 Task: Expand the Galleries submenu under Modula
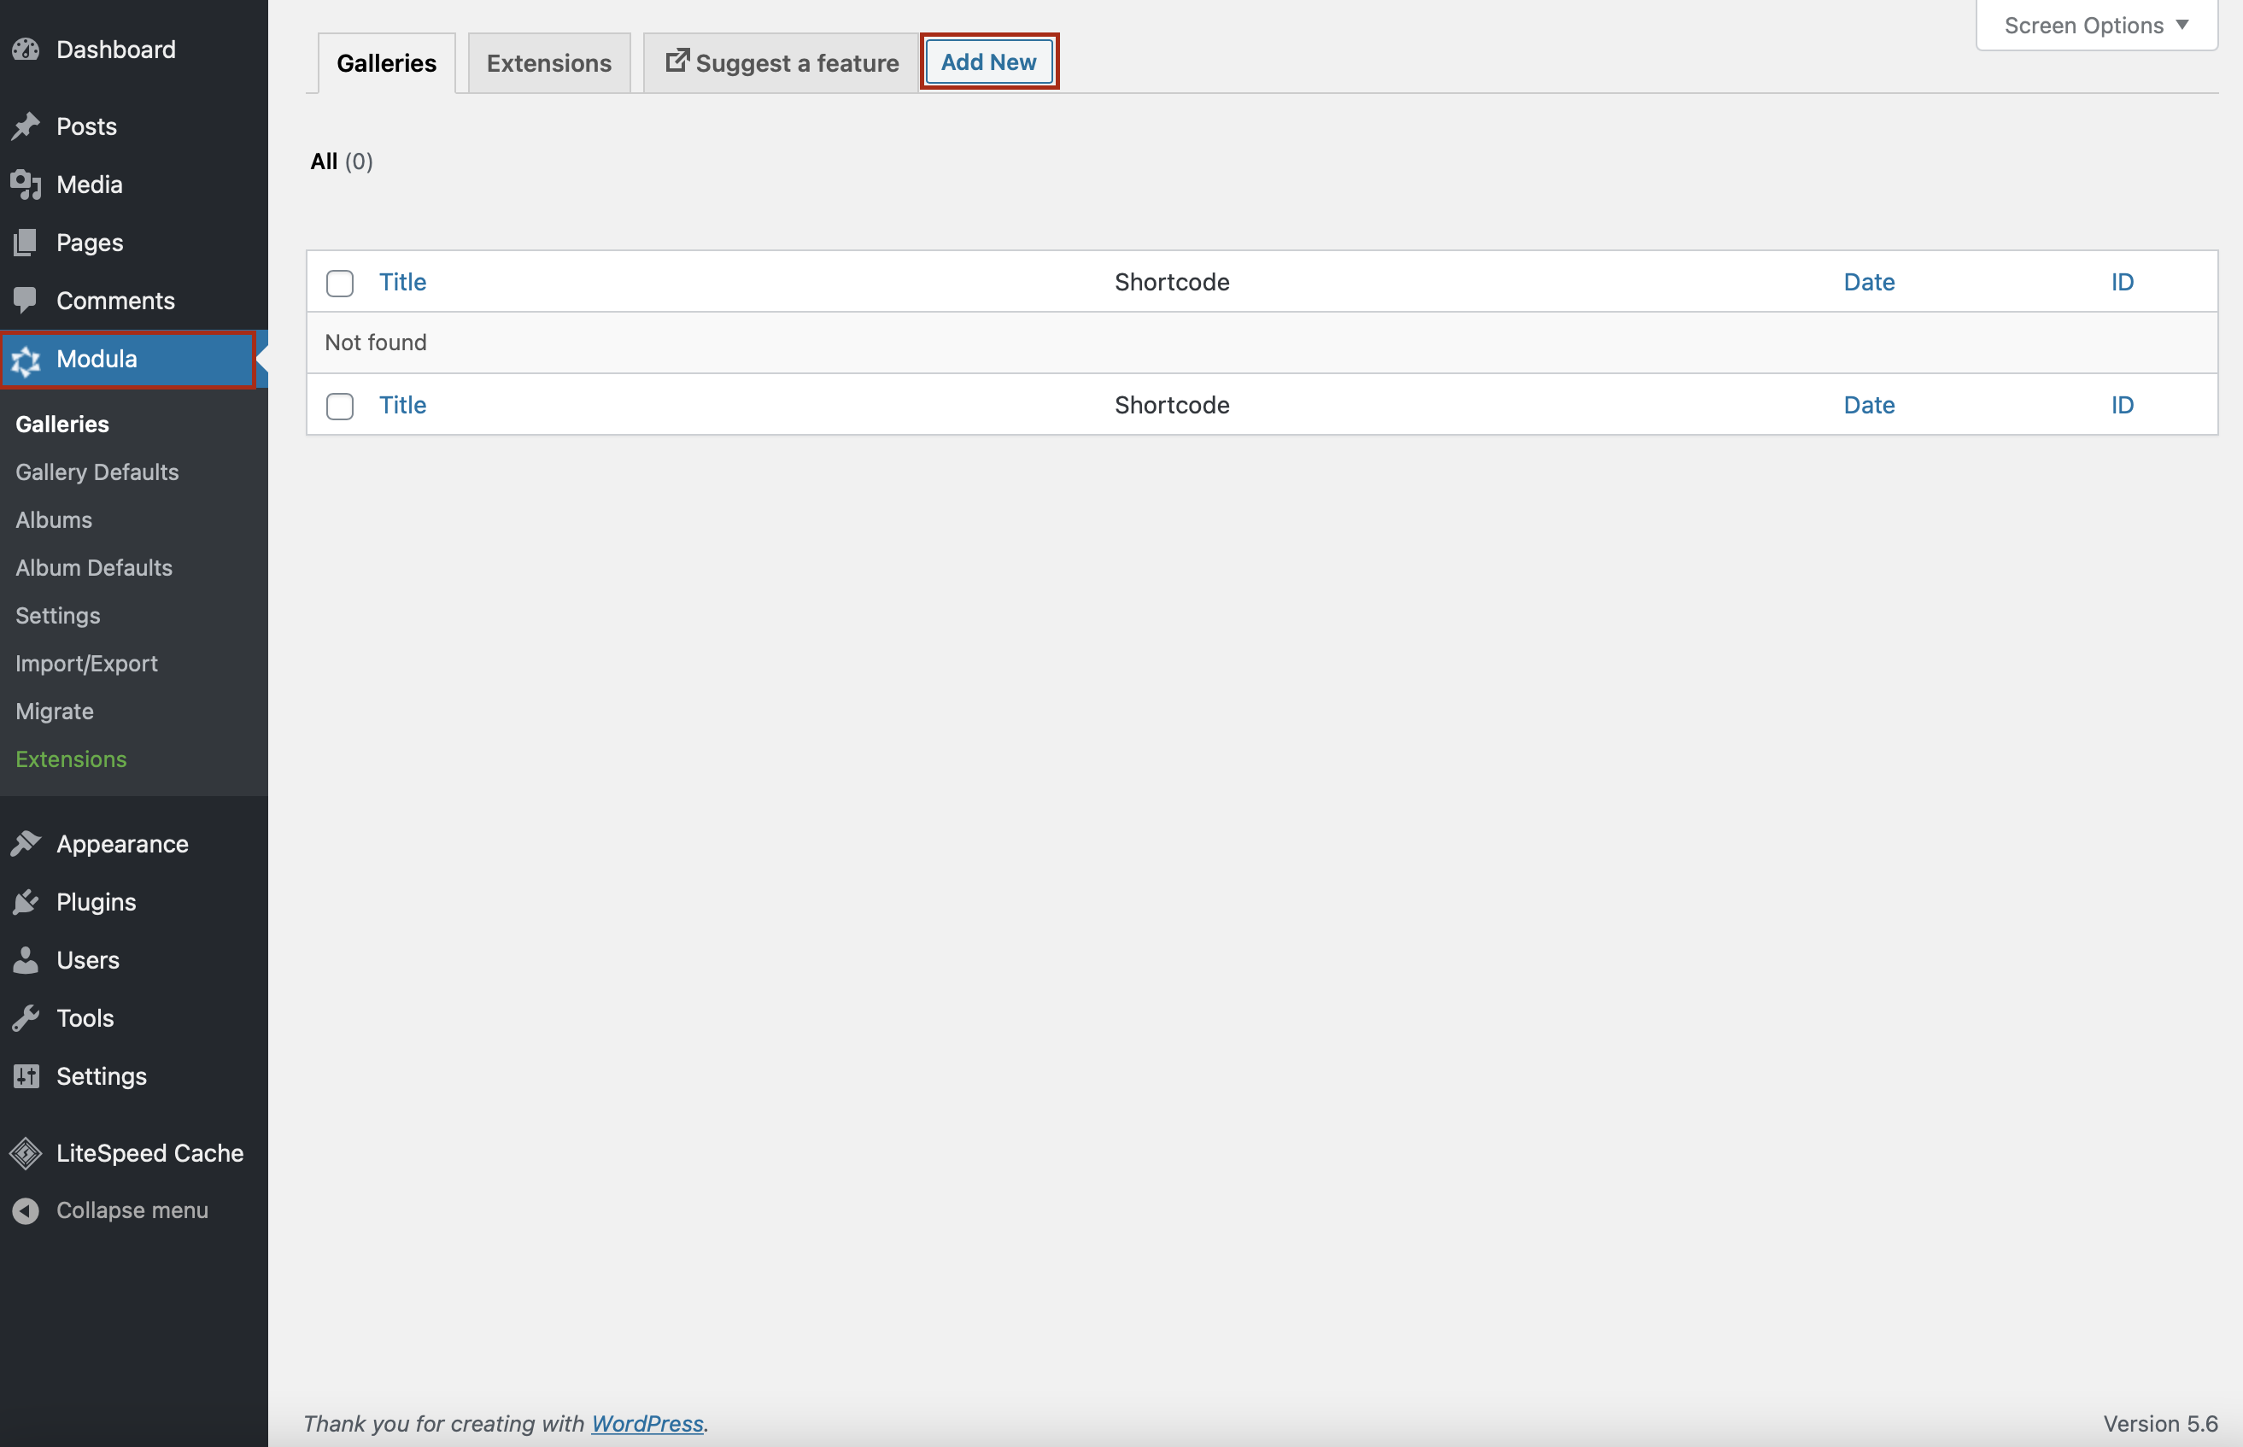tap(62, 422)
